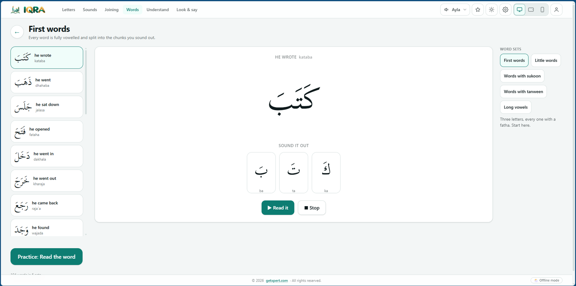Open the Ayla voice dropdown
This screenshot has width=576, height=286.
click(455, 10)
